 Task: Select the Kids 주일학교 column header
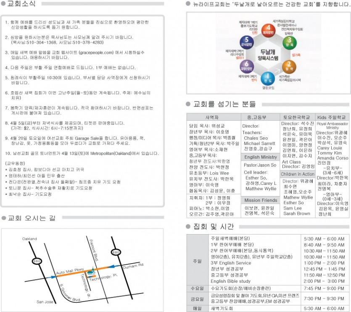pyautogui.click(x=332, y=117)
